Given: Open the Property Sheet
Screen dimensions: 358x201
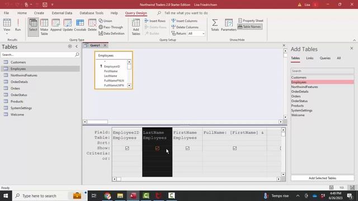Looking at the screenshot, I should coord(251,21).
